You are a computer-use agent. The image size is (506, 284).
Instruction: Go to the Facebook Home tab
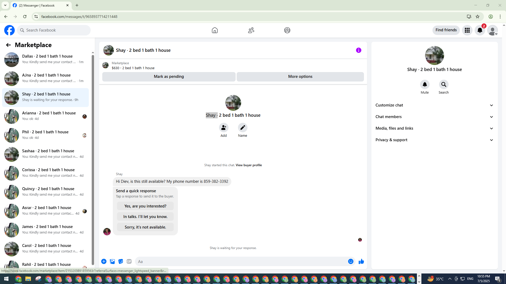(x=215, y=30)
